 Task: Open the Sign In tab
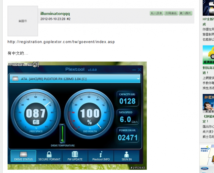click(127, 156)
